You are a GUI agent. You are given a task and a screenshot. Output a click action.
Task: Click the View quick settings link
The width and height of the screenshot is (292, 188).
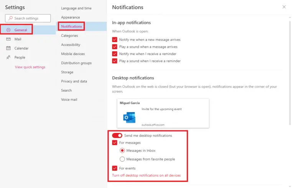click(30, 67)
